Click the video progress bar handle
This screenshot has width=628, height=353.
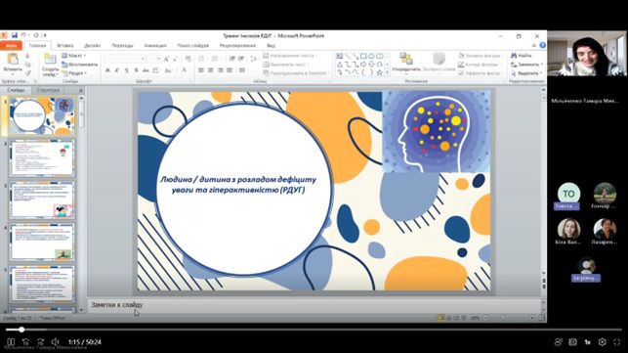[21, 330]
